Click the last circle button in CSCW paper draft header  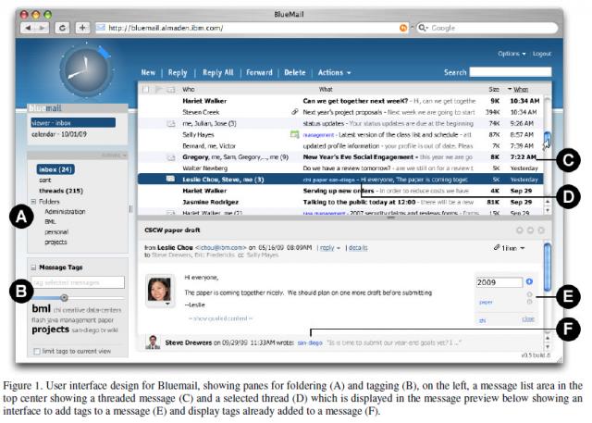pyautogui.click(x=541, y=230)
